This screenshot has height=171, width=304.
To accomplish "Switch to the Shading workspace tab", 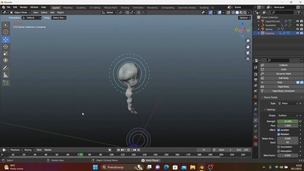I will click(125, 8).
